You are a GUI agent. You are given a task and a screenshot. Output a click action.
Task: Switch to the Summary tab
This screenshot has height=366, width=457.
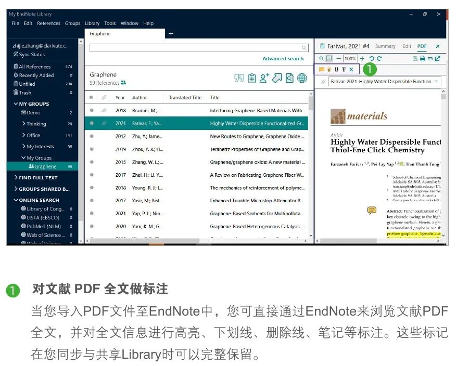point(385,46)
